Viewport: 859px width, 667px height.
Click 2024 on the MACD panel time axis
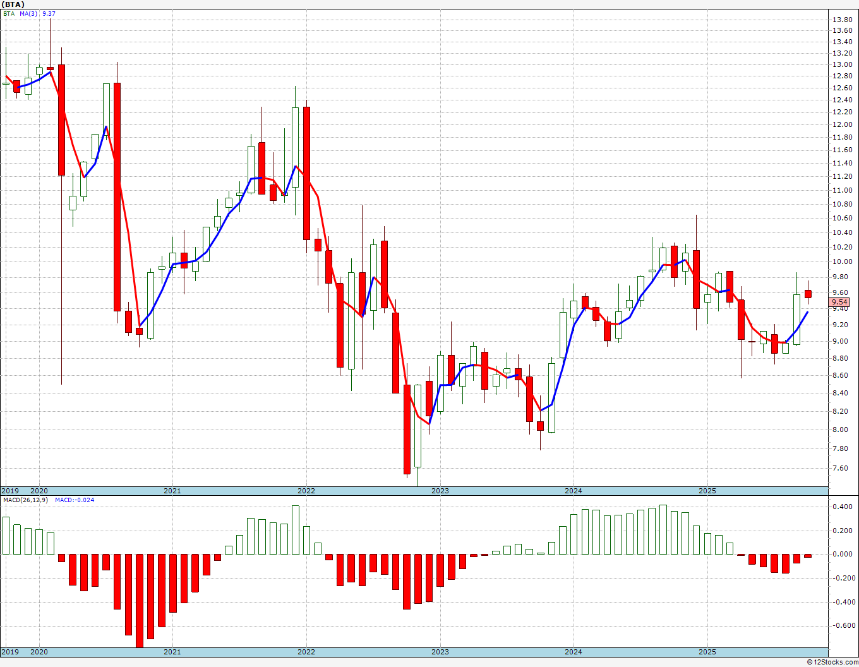pos(574,652)
